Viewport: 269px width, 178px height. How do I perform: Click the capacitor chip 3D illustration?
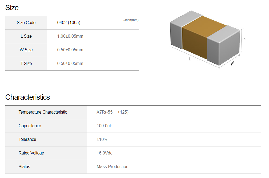click(x=205, y=38)
